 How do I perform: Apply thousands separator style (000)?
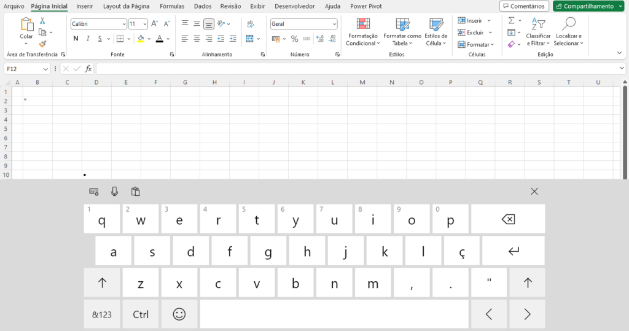pyautogui.click(x=307, y=39)
